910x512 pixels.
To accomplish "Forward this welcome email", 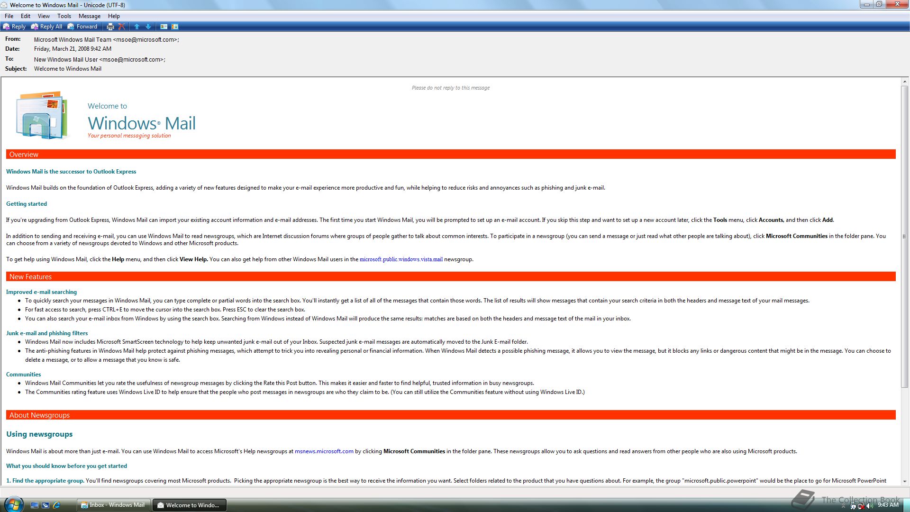I will (x=82, y=27).
